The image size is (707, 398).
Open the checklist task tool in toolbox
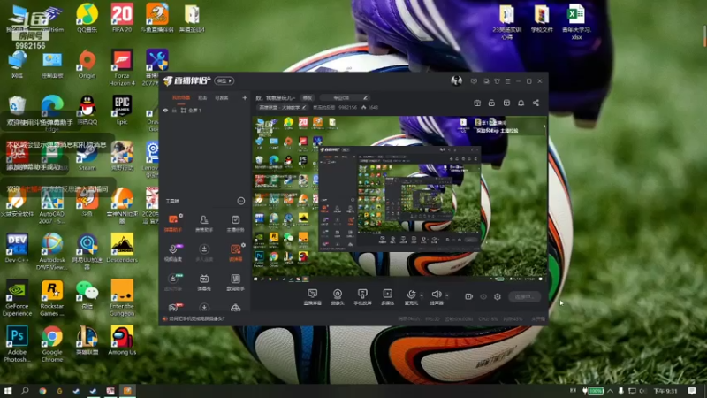(235, 223)
